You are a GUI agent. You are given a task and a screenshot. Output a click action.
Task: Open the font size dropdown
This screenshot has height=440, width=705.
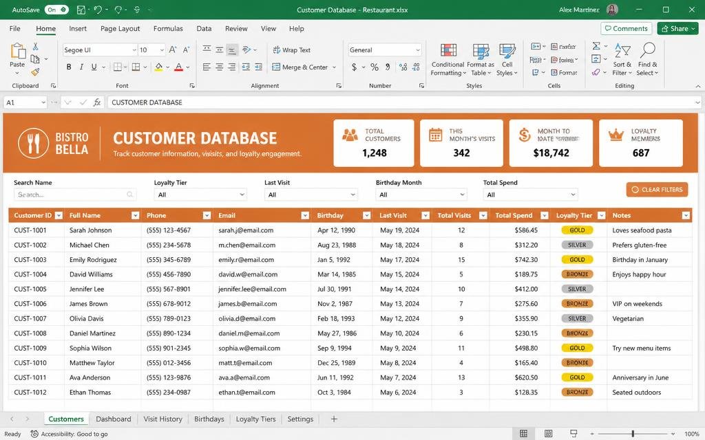pyautogui.click(x=161, y=49)
